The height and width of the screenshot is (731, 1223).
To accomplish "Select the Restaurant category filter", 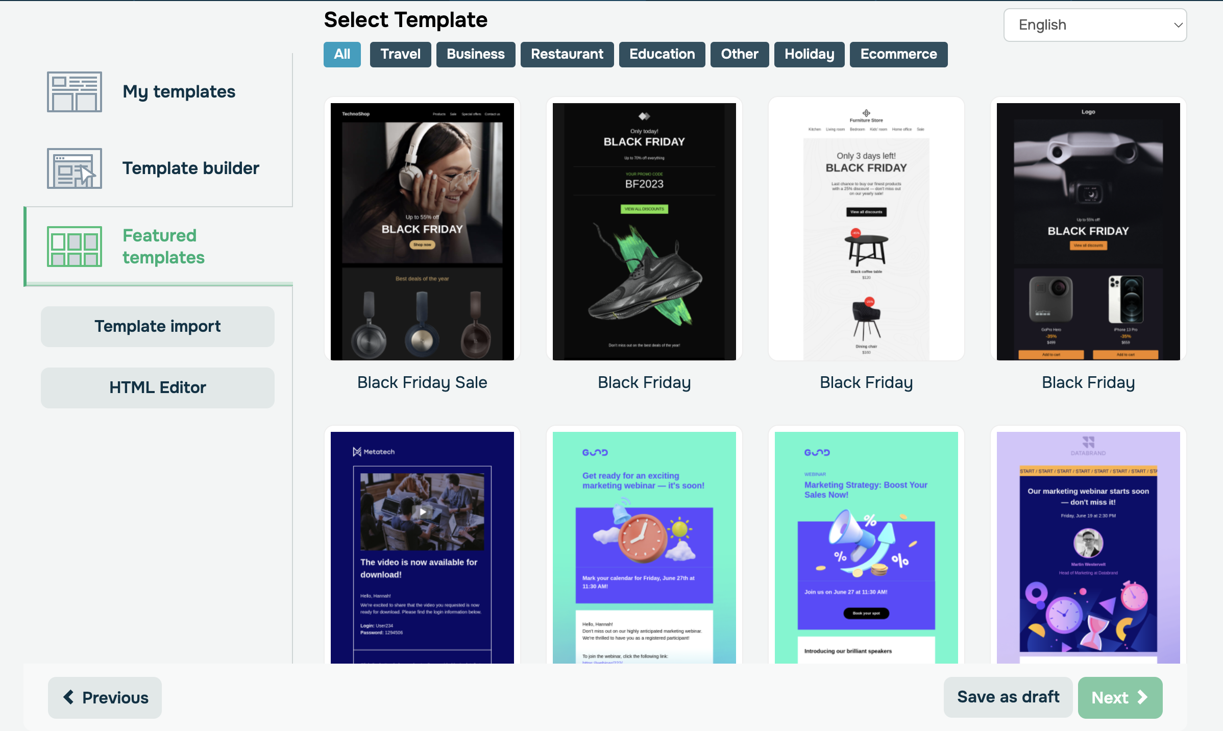I will click(x=567, y=54).
